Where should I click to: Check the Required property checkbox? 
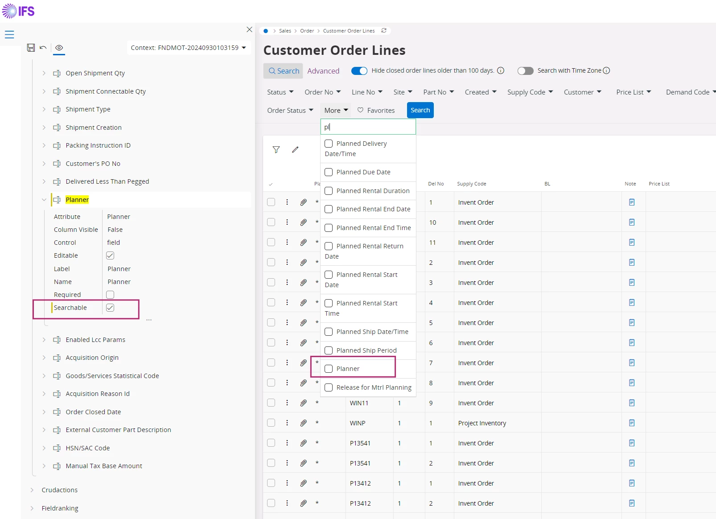(x=110, y=295)
